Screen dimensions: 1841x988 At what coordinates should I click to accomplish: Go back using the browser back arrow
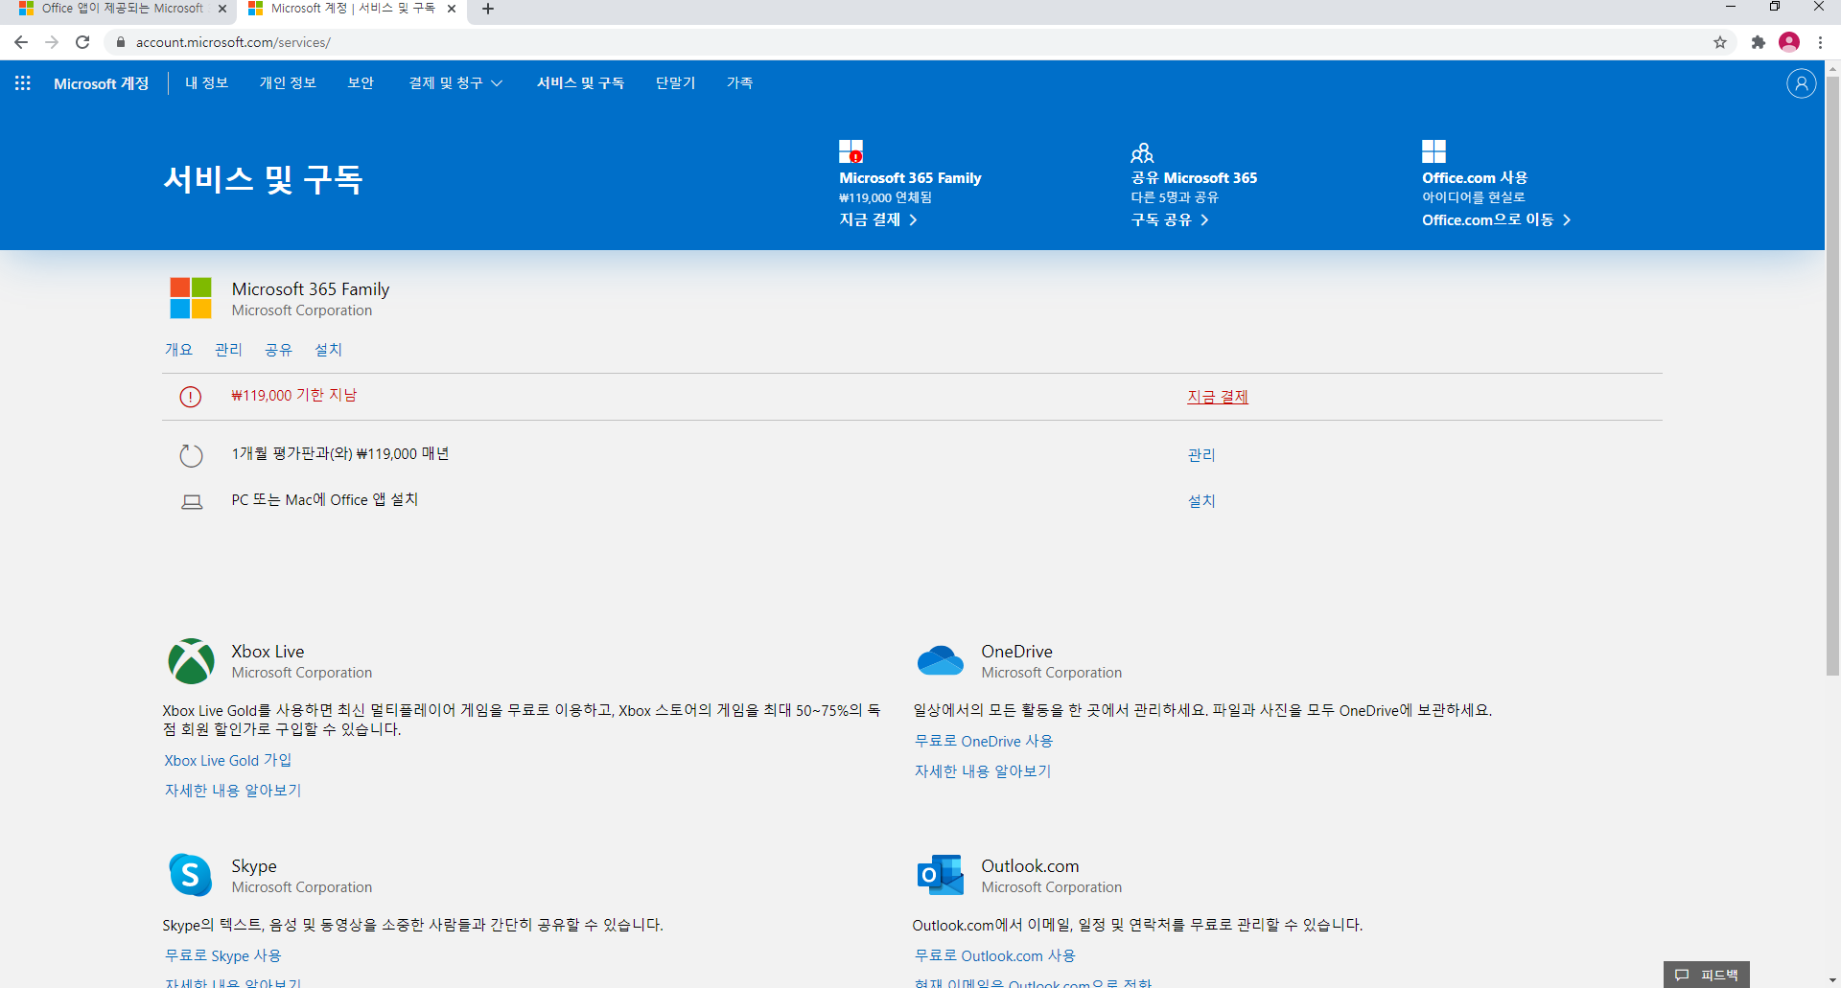point(21,42)
